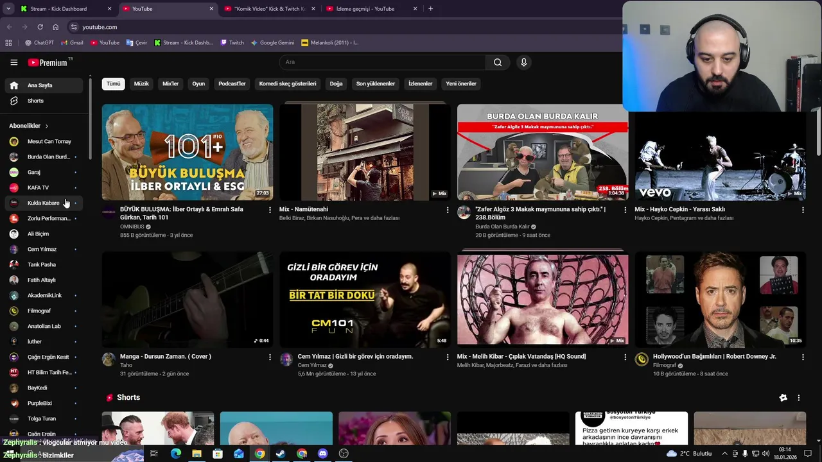Select the Tümü filter chip

click(x=113, y=83)
